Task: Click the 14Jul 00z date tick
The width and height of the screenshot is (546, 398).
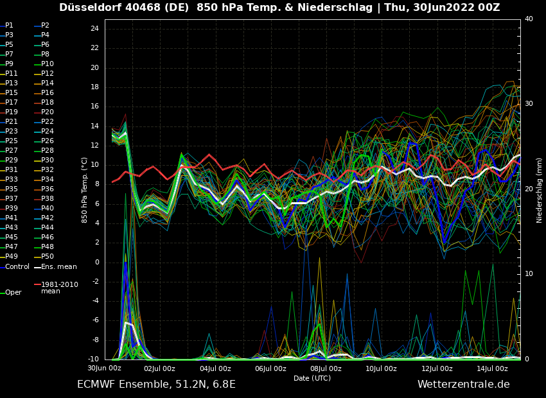Action: tap(492, 368)
